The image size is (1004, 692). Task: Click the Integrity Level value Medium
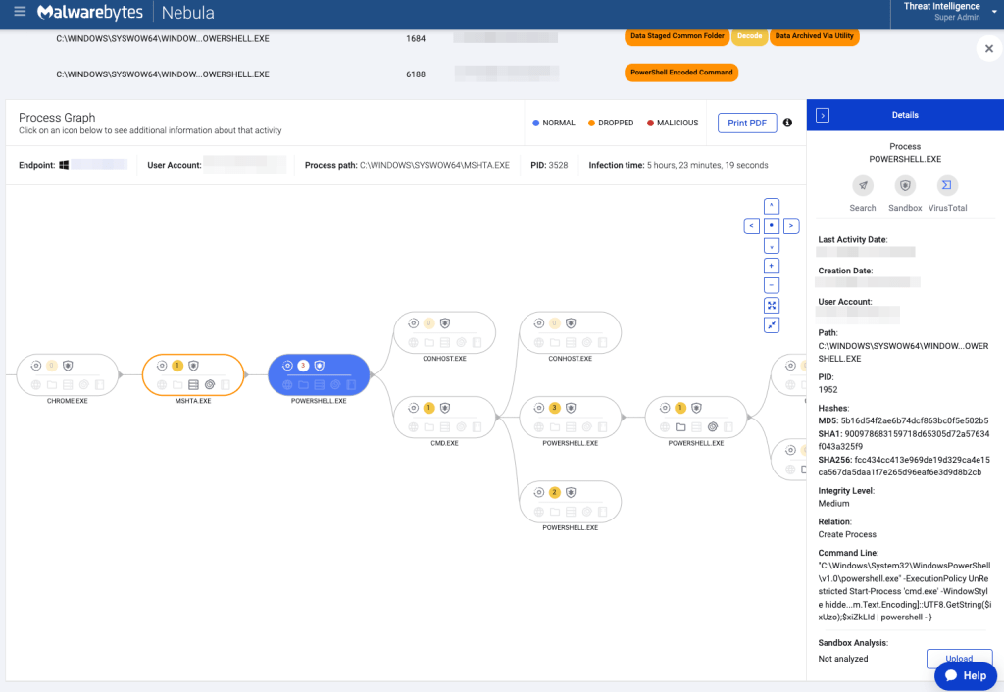[833, 504]
